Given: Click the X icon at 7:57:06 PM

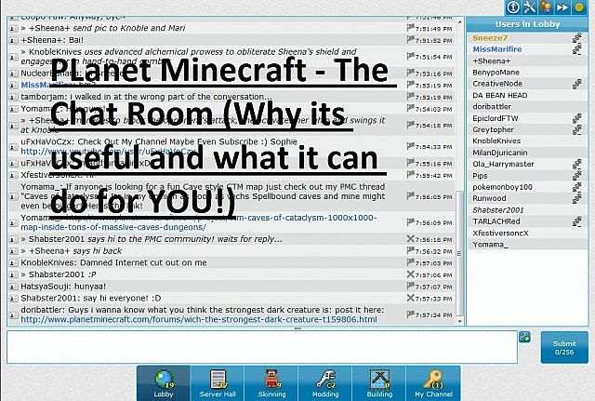Looking at the screenshot, I should [410, 274].
